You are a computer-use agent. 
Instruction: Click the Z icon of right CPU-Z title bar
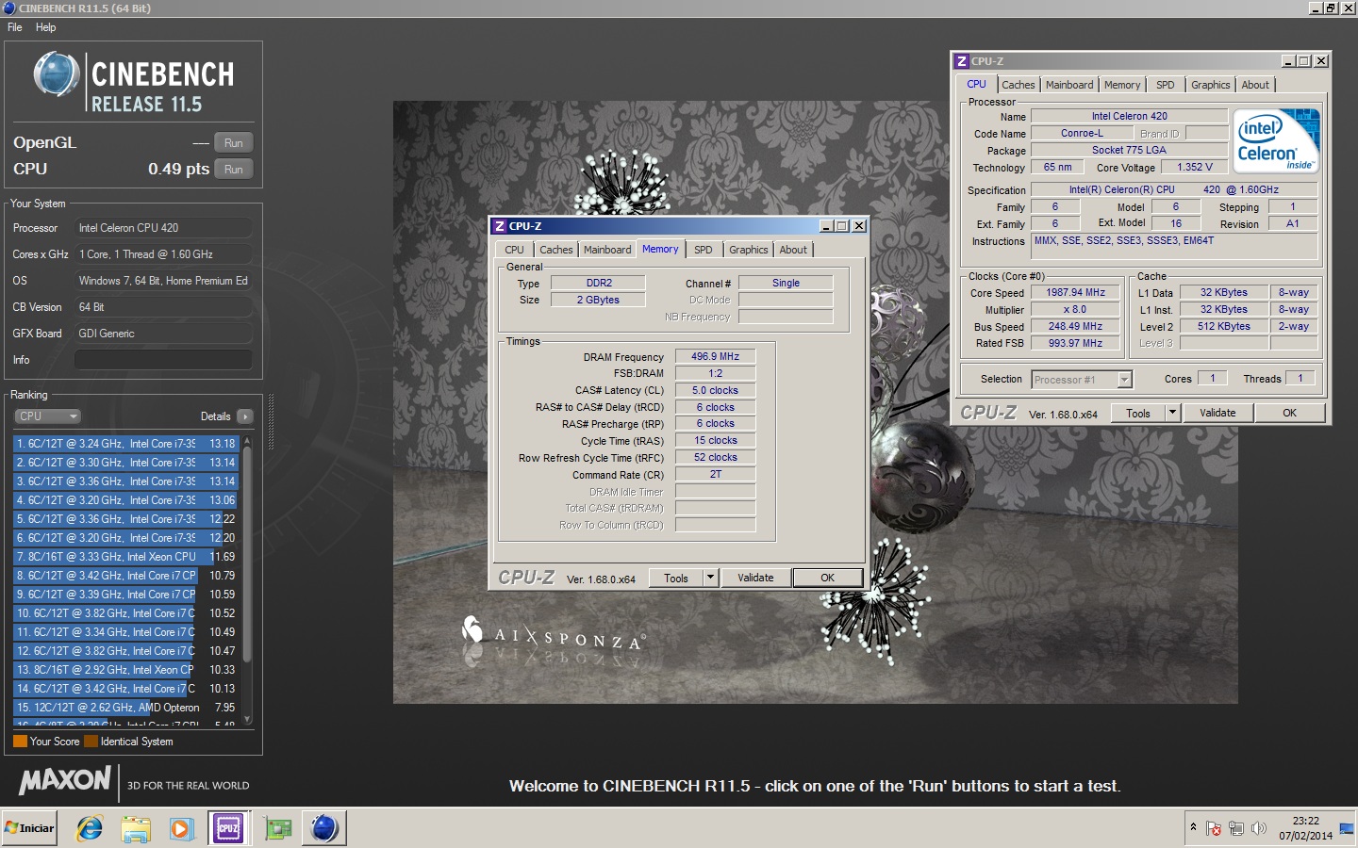(962, 61)
